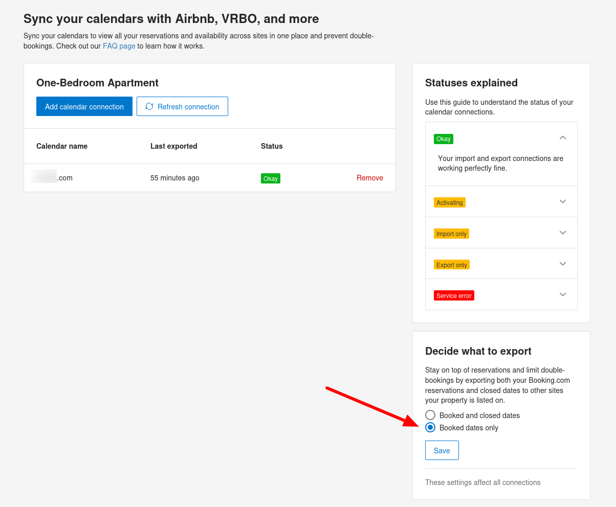The width and height of the screenshot is (616, 507).
Task: Click the green Okay badge in the calendar row
Action: click(271, 178)
